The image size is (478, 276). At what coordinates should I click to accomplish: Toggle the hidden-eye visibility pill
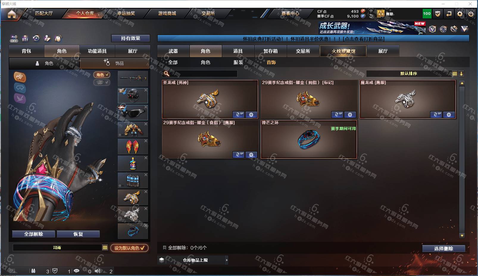(102, 82)
